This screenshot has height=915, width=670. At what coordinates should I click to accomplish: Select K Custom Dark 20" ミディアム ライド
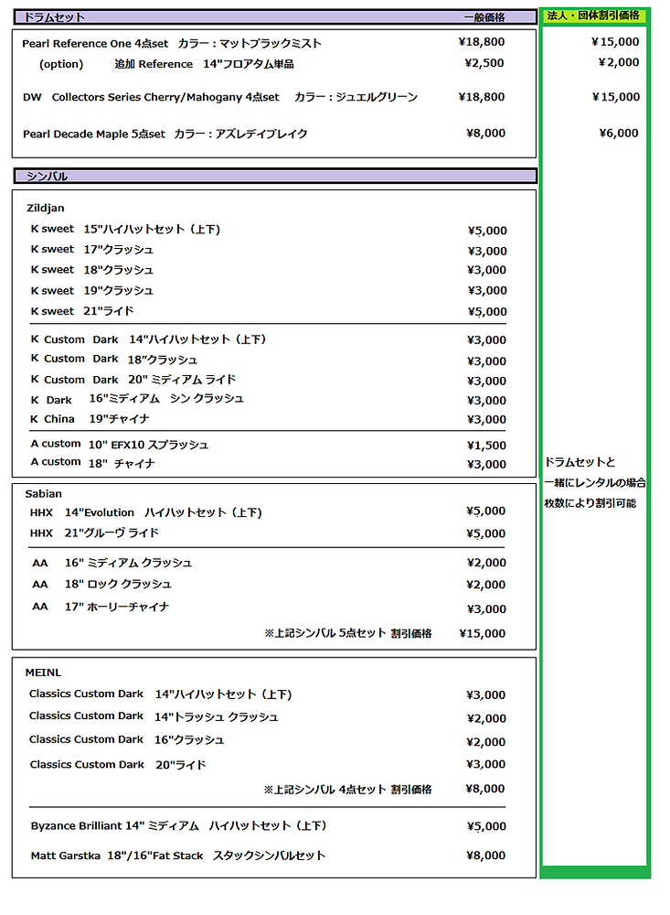133,380
